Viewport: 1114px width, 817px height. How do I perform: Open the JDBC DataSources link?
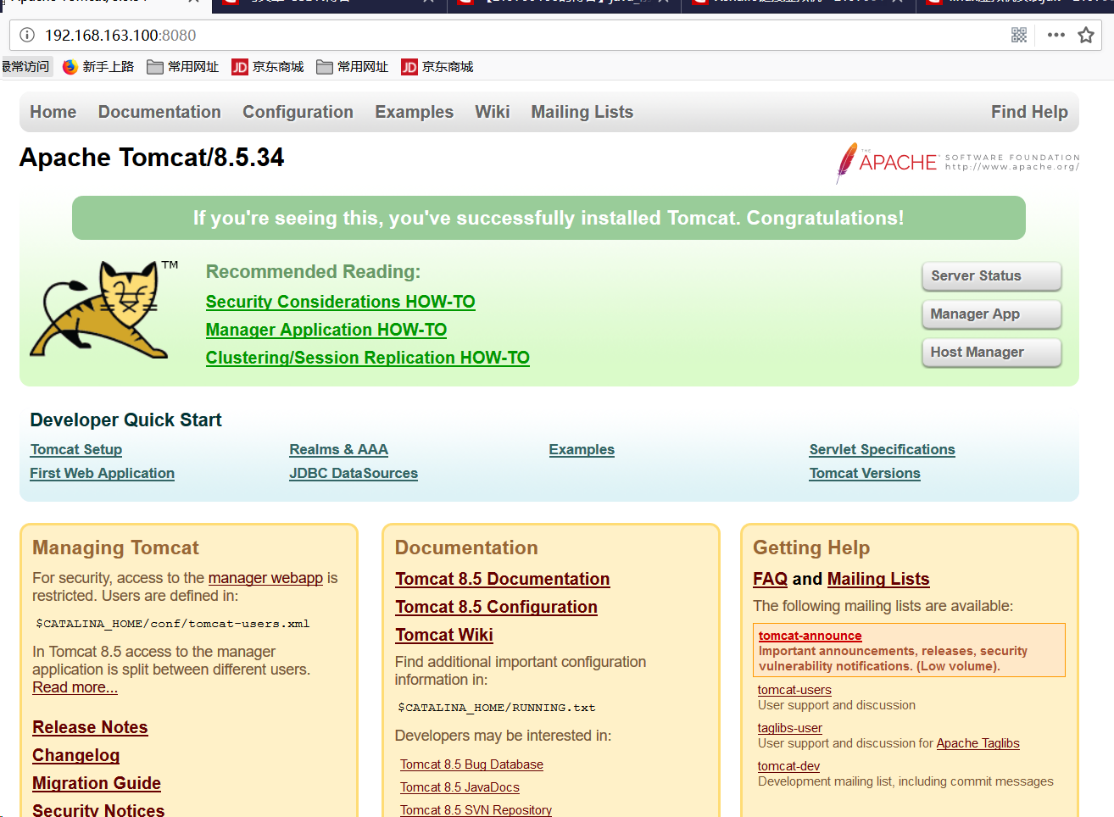(354, 473)
